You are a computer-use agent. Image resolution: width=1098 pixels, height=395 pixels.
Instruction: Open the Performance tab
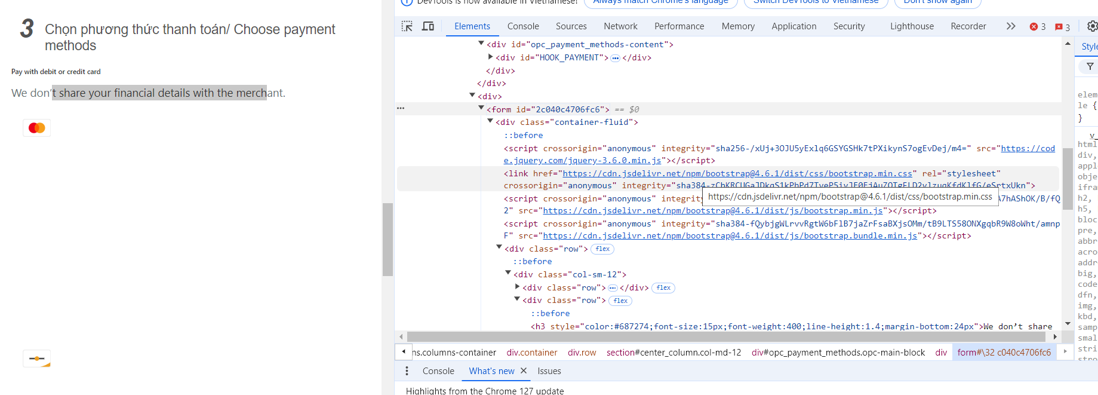(x=679, y=26)
